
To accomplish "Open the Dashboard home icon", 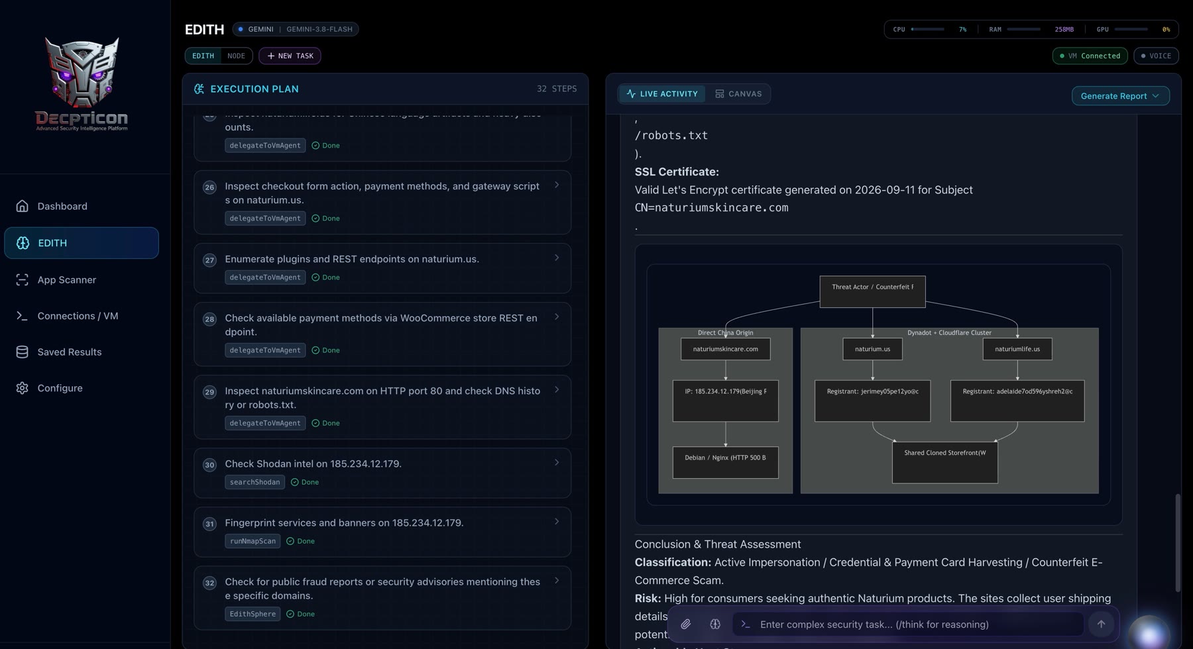I will [22, 206].
